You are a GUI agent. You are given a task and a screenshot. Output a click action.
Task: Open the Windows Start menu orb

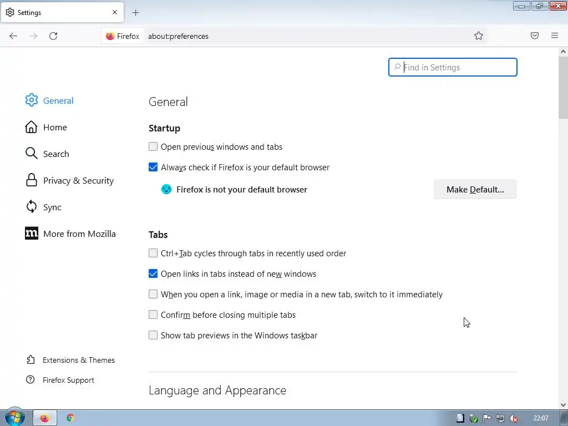[x=14, y=417]
